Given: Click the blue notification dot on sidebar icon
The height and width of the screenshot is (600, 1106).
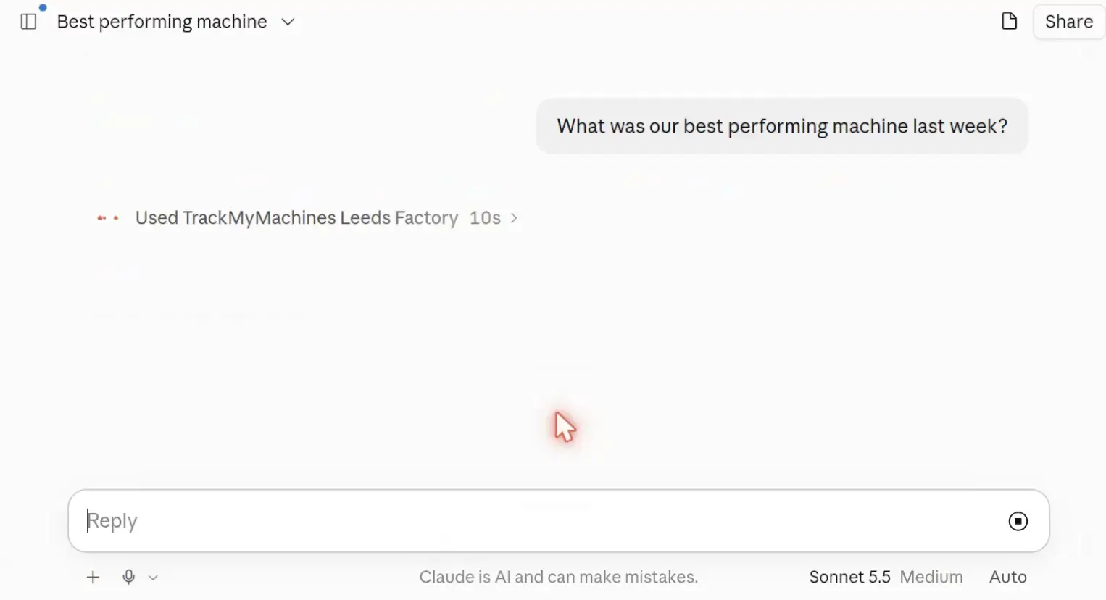Looking at the screenshot, I should coord(43,8).
